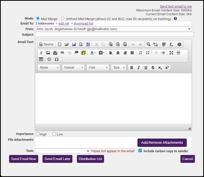Screen dimensions: 204x177
Task: Insert a YouTube video via toolbar icon
Action: pyautogui.click(x=55, y=53)
